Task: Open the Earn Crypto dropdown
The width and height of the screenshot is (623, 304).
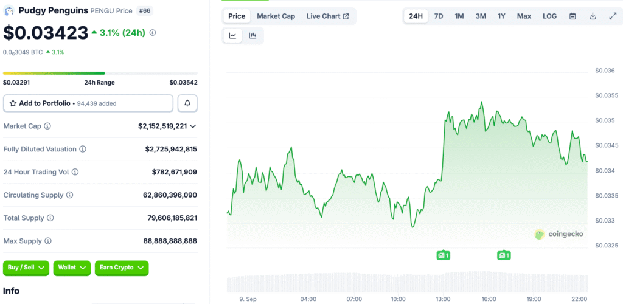Action: pos(122,268)
